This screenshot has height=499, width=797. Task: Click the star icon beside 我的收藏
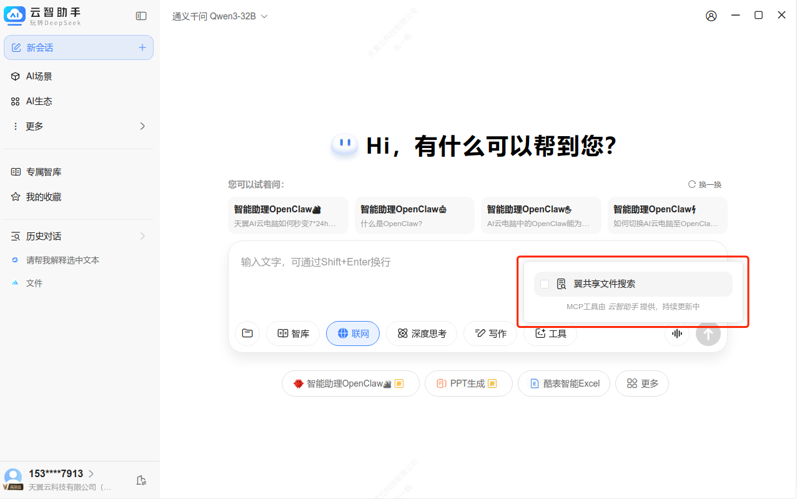click(16, 197)
